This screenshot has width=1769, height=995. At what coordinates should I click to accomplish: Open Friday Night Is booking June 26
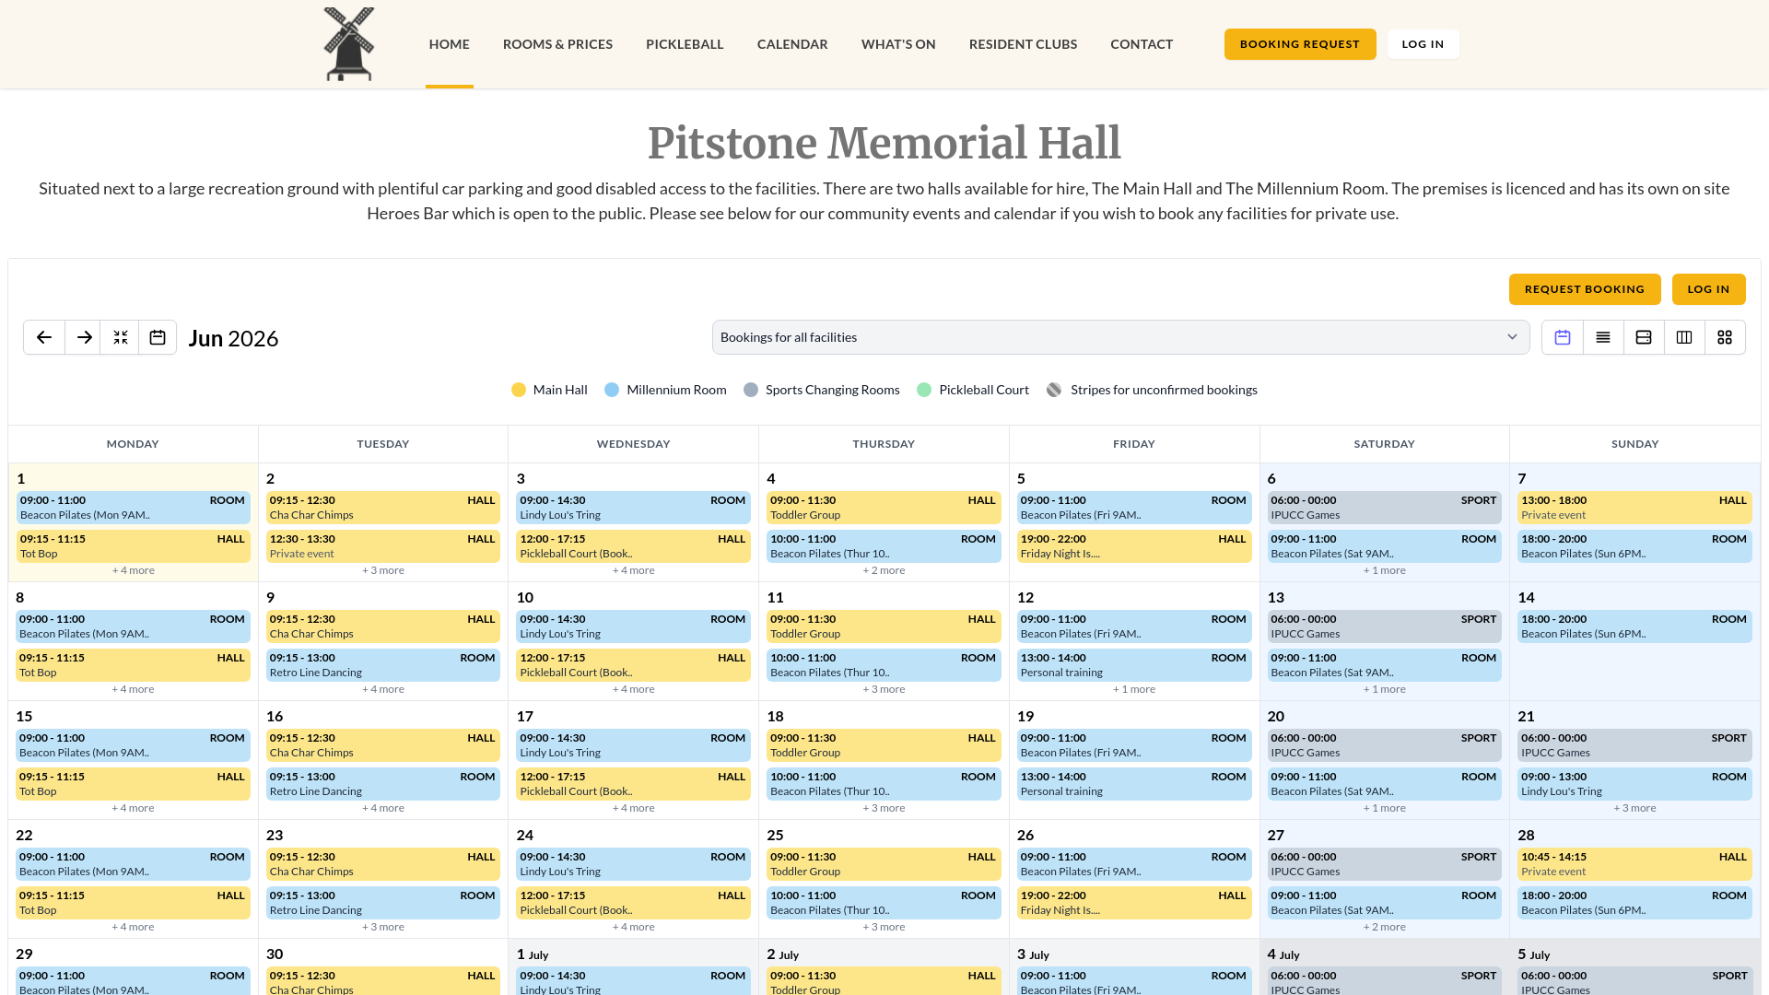[x=1134, y=903]
